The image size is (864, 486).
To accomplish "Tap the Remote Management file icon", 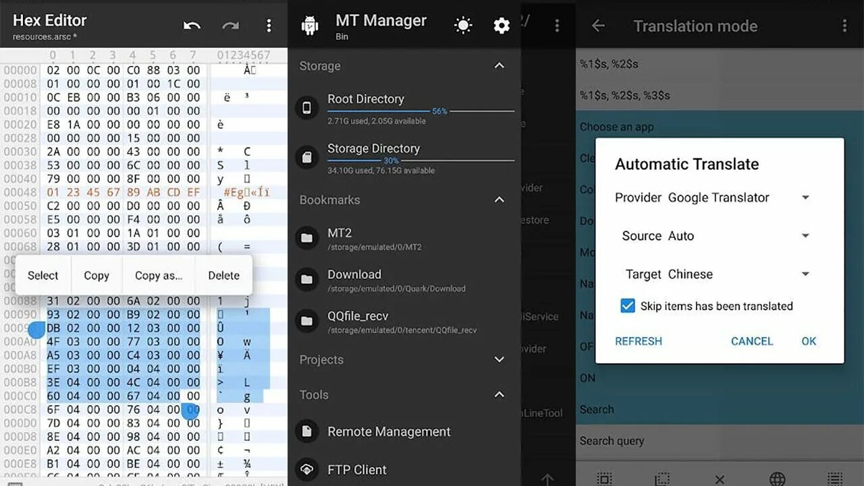I will [x=307, y=431].
